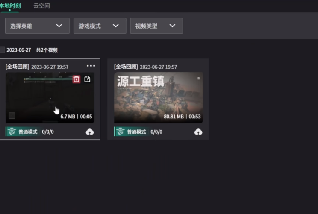
Task: Open the 源工重镇 video thumbnail
Action: pyautogui.click(x=159, y=98)
